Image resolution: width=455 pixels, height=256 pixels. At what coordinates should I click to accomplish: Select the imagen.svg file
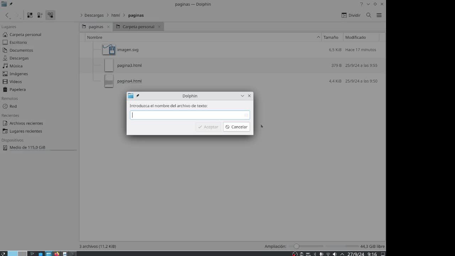[x=128, y=50]
